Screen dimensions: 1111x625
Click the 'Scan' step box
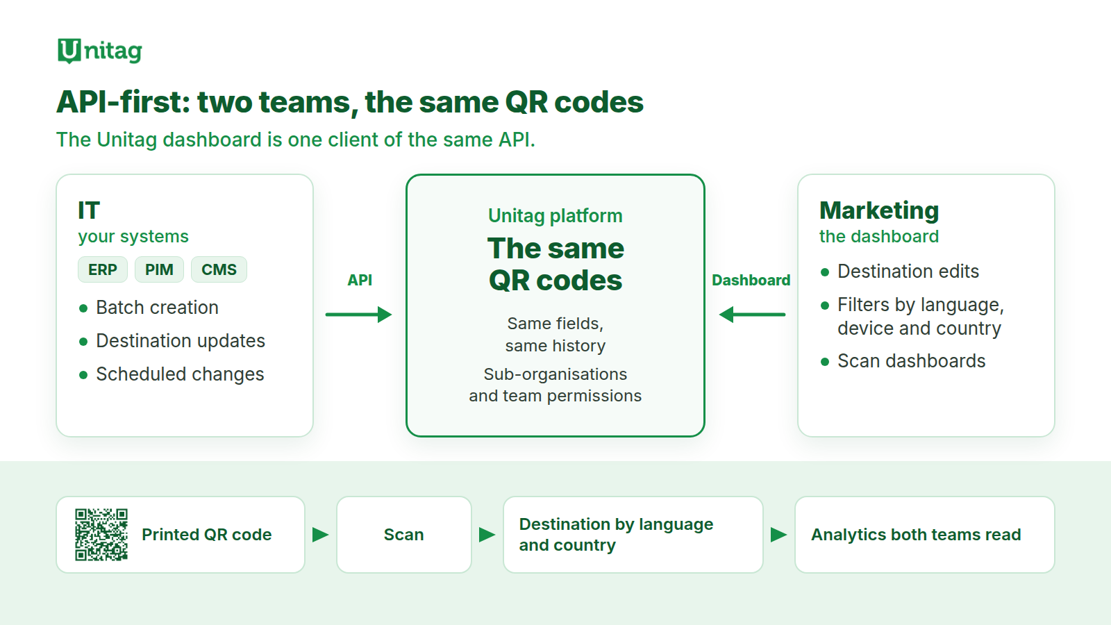pyautogui.click(x=404, y=535)
